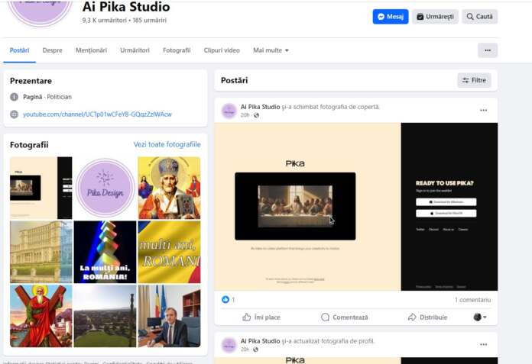Open the aerial landscape column photo
The image size is (532, 364).
105,316
